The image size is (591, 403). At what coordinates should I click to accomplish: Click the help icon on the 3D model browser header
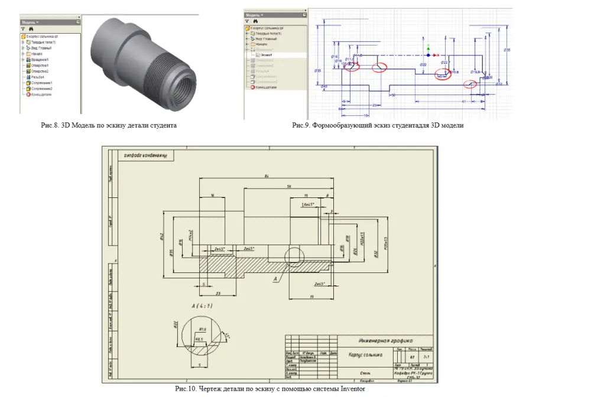[78, 22]
